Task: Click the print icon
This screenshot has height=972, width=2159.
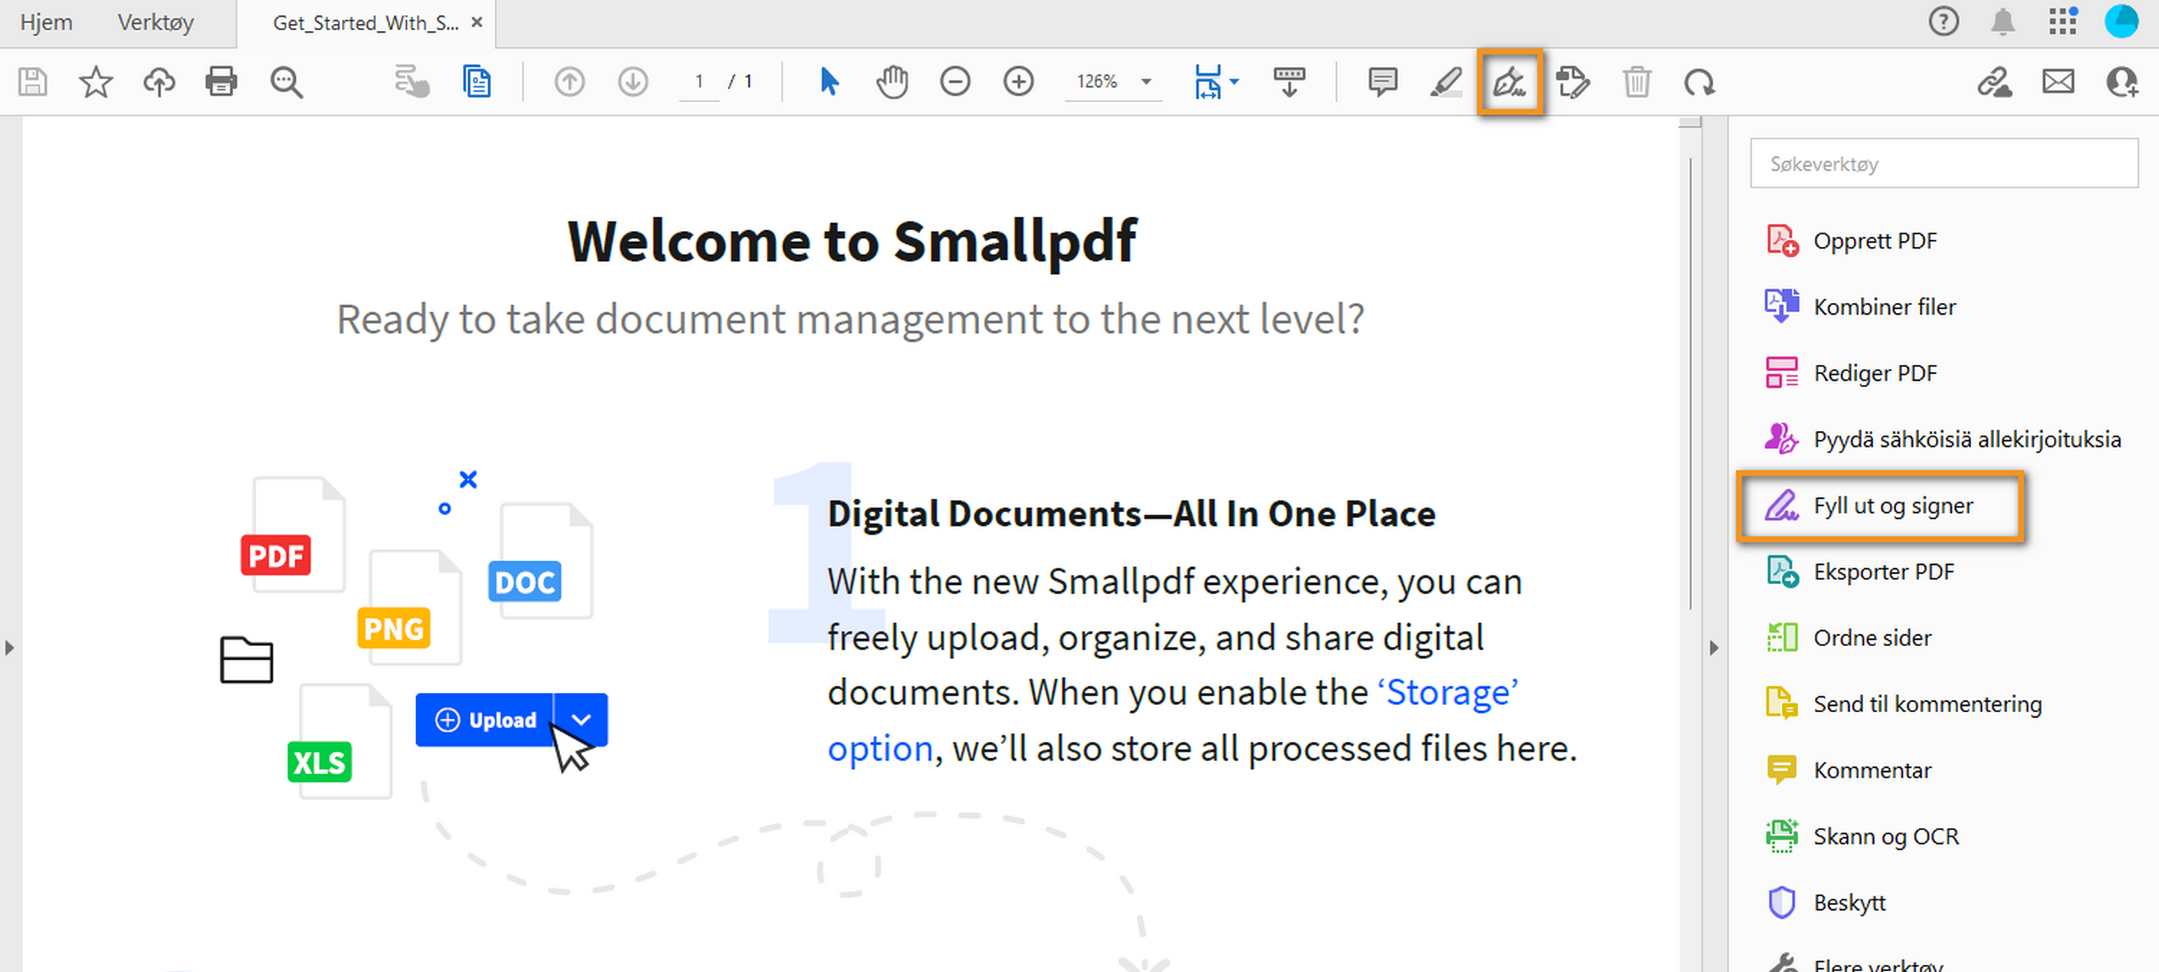Action: click(x=221, y=81)
